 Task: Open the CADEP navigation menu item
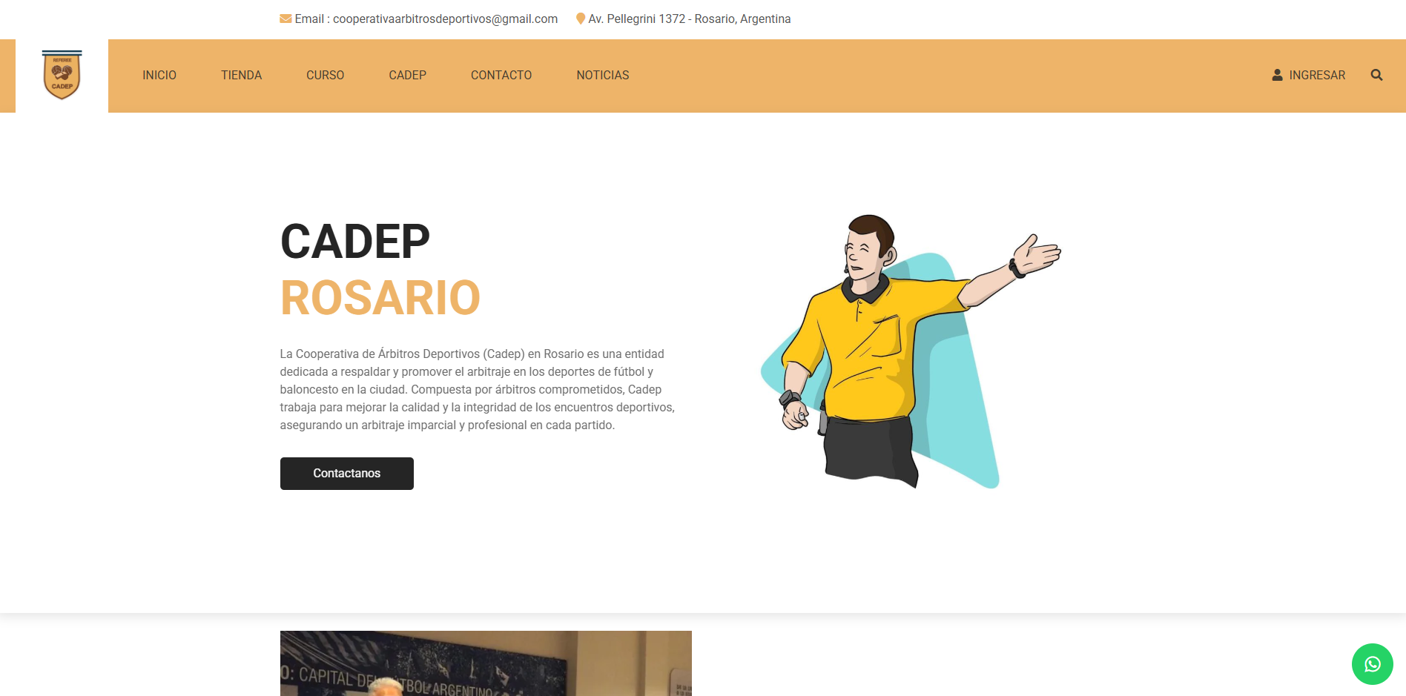click(407, 75)
